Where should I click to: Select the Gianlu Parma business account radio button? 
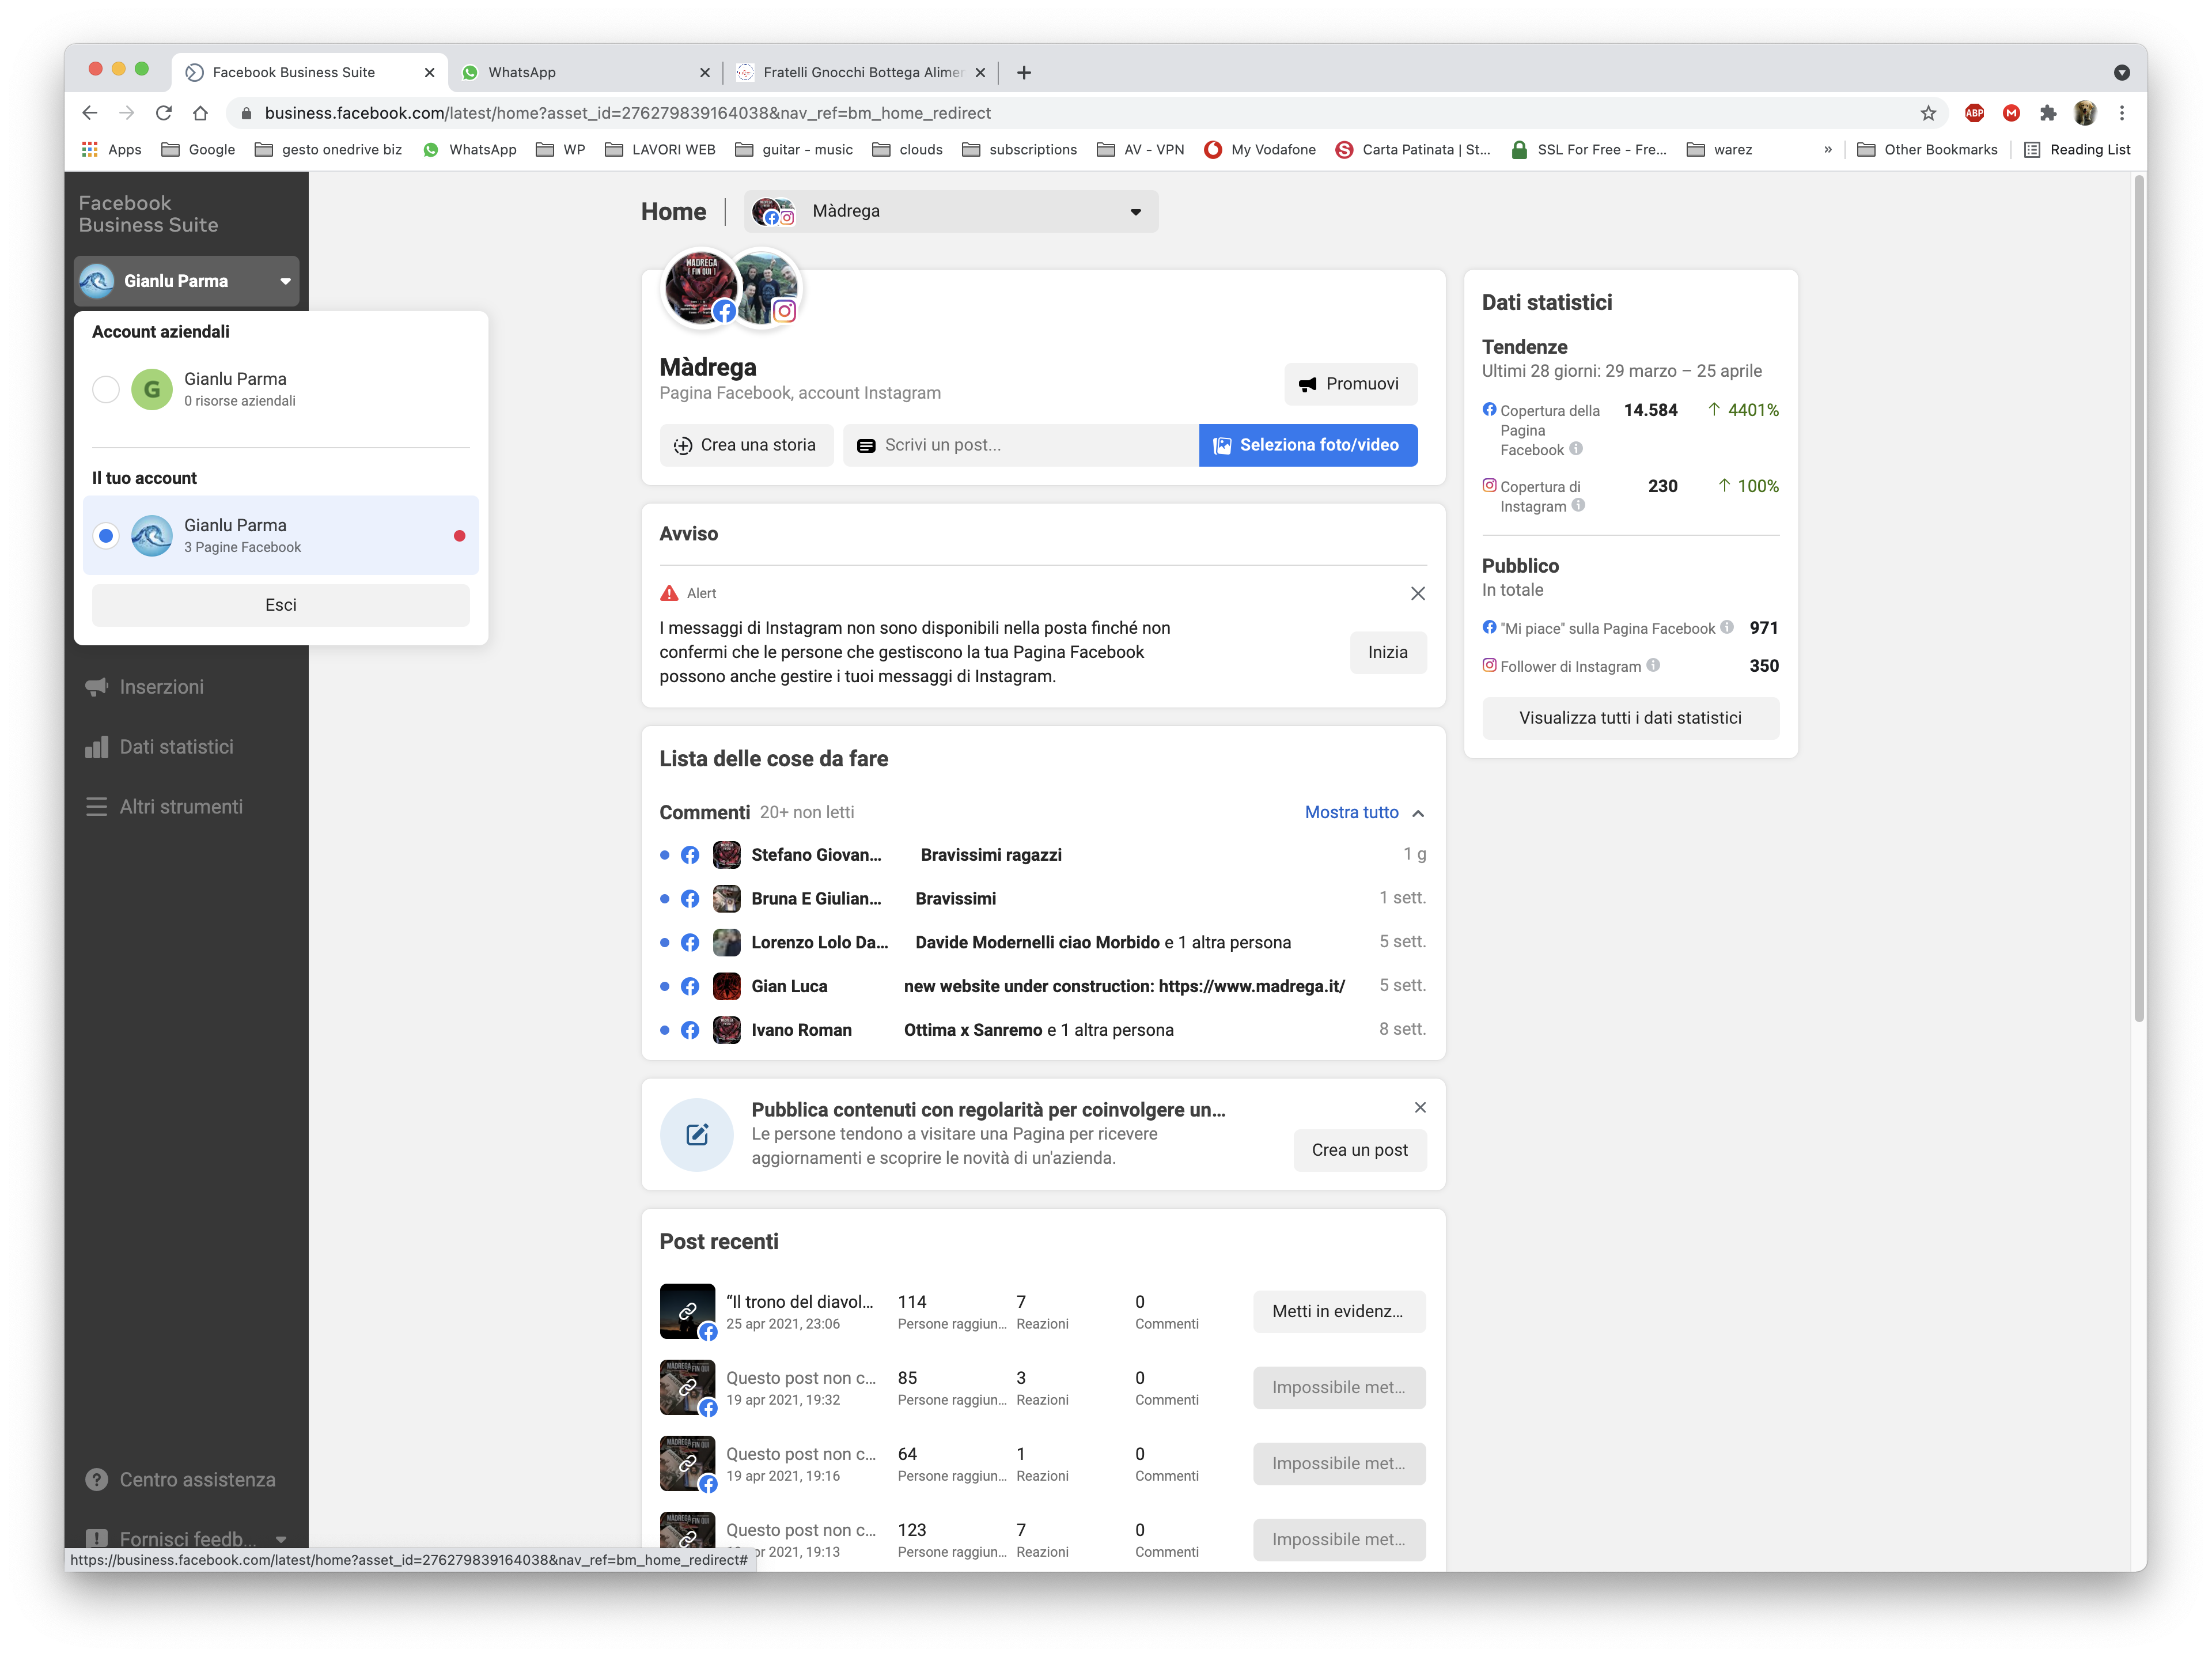point(106,389)
